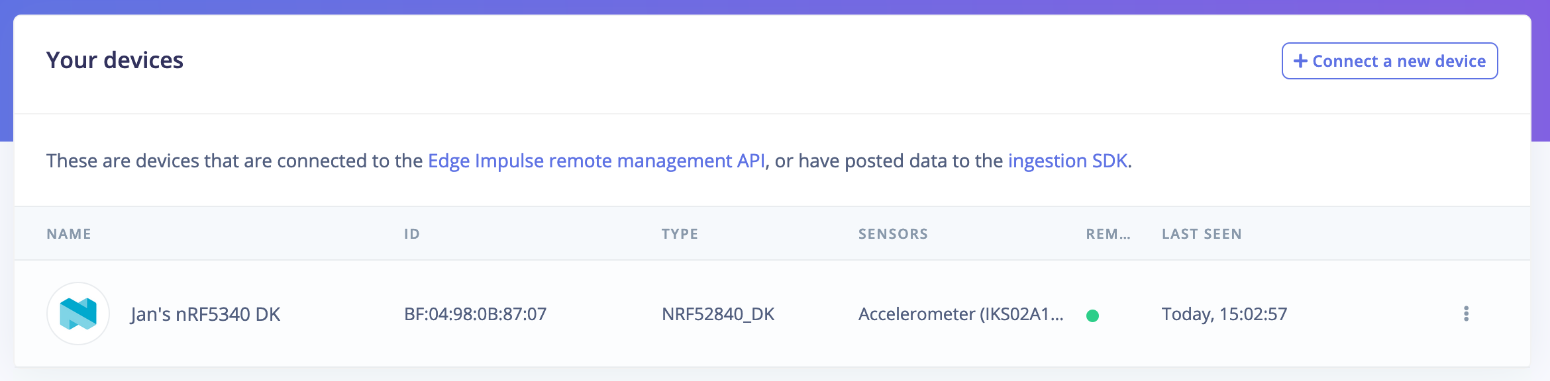Click the truncated Accelerometer sensors text
Image resolution: width=1550 pixels, height=381 pixels.
point(961,314)
